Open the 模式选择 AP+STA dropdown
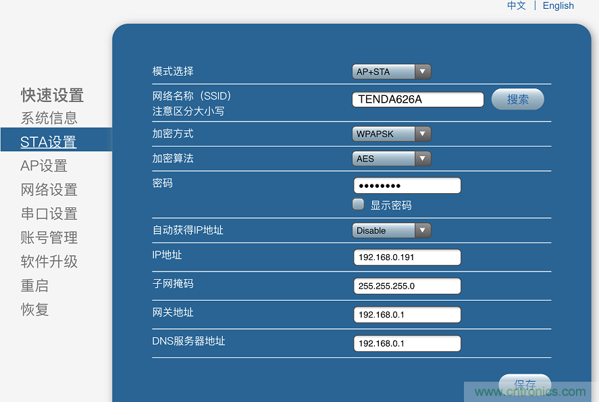This screenshot has width=599, height=402. tap(391, 72)
